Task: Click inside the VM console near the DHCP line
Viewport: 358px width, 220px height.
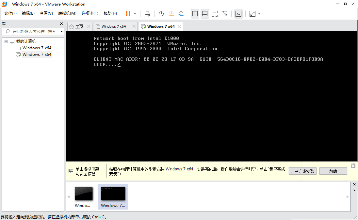Action: [107, 65]
